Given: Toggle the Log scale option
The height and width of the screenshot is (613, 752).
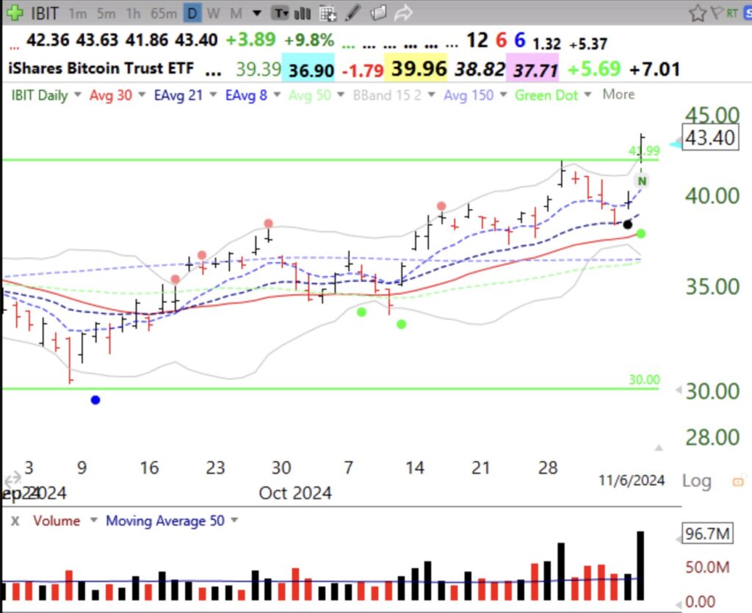Looking at the screenshot, I should [x=695, y=481].
